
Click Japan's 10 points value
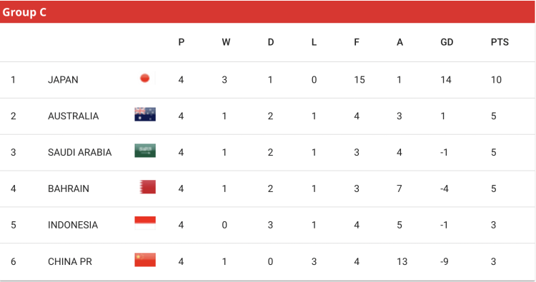pos(497,80)
